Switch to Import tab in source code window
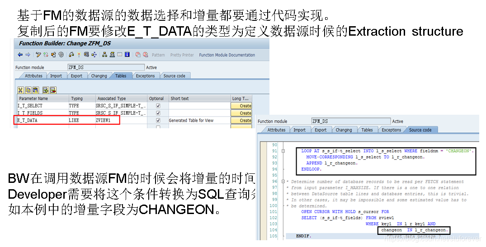This screenshot has width=486, height=247. coord(299,130)
